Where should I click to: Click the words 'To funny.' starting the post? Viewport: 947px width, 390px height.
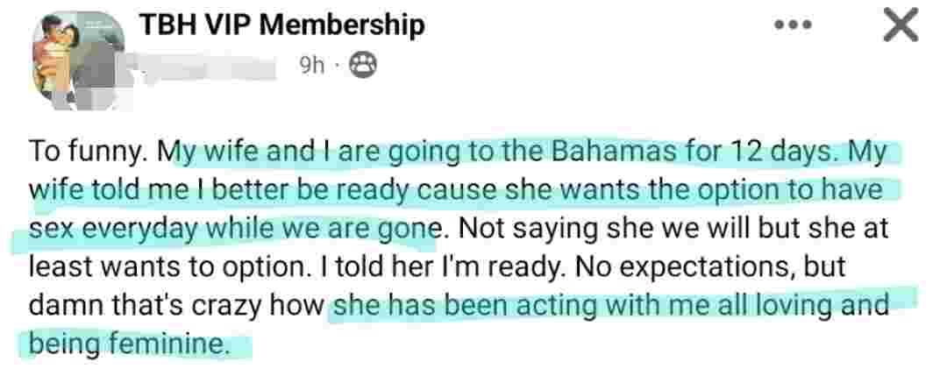(x=89, y=152)
